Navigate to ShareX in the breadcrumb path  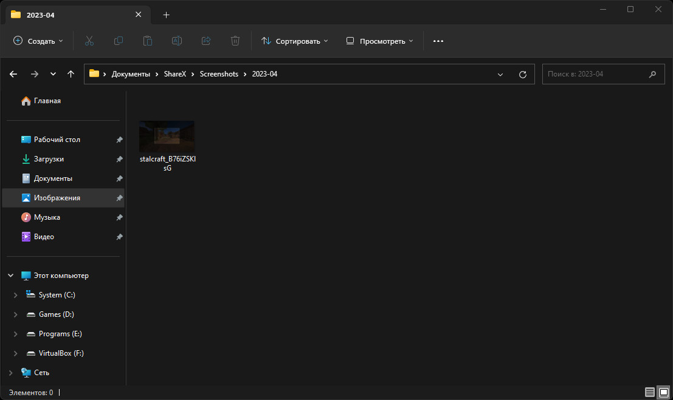175,74
